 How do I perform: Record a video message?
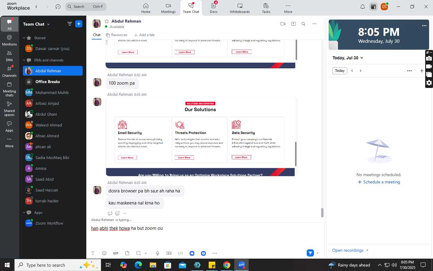(x=169, y=253)
